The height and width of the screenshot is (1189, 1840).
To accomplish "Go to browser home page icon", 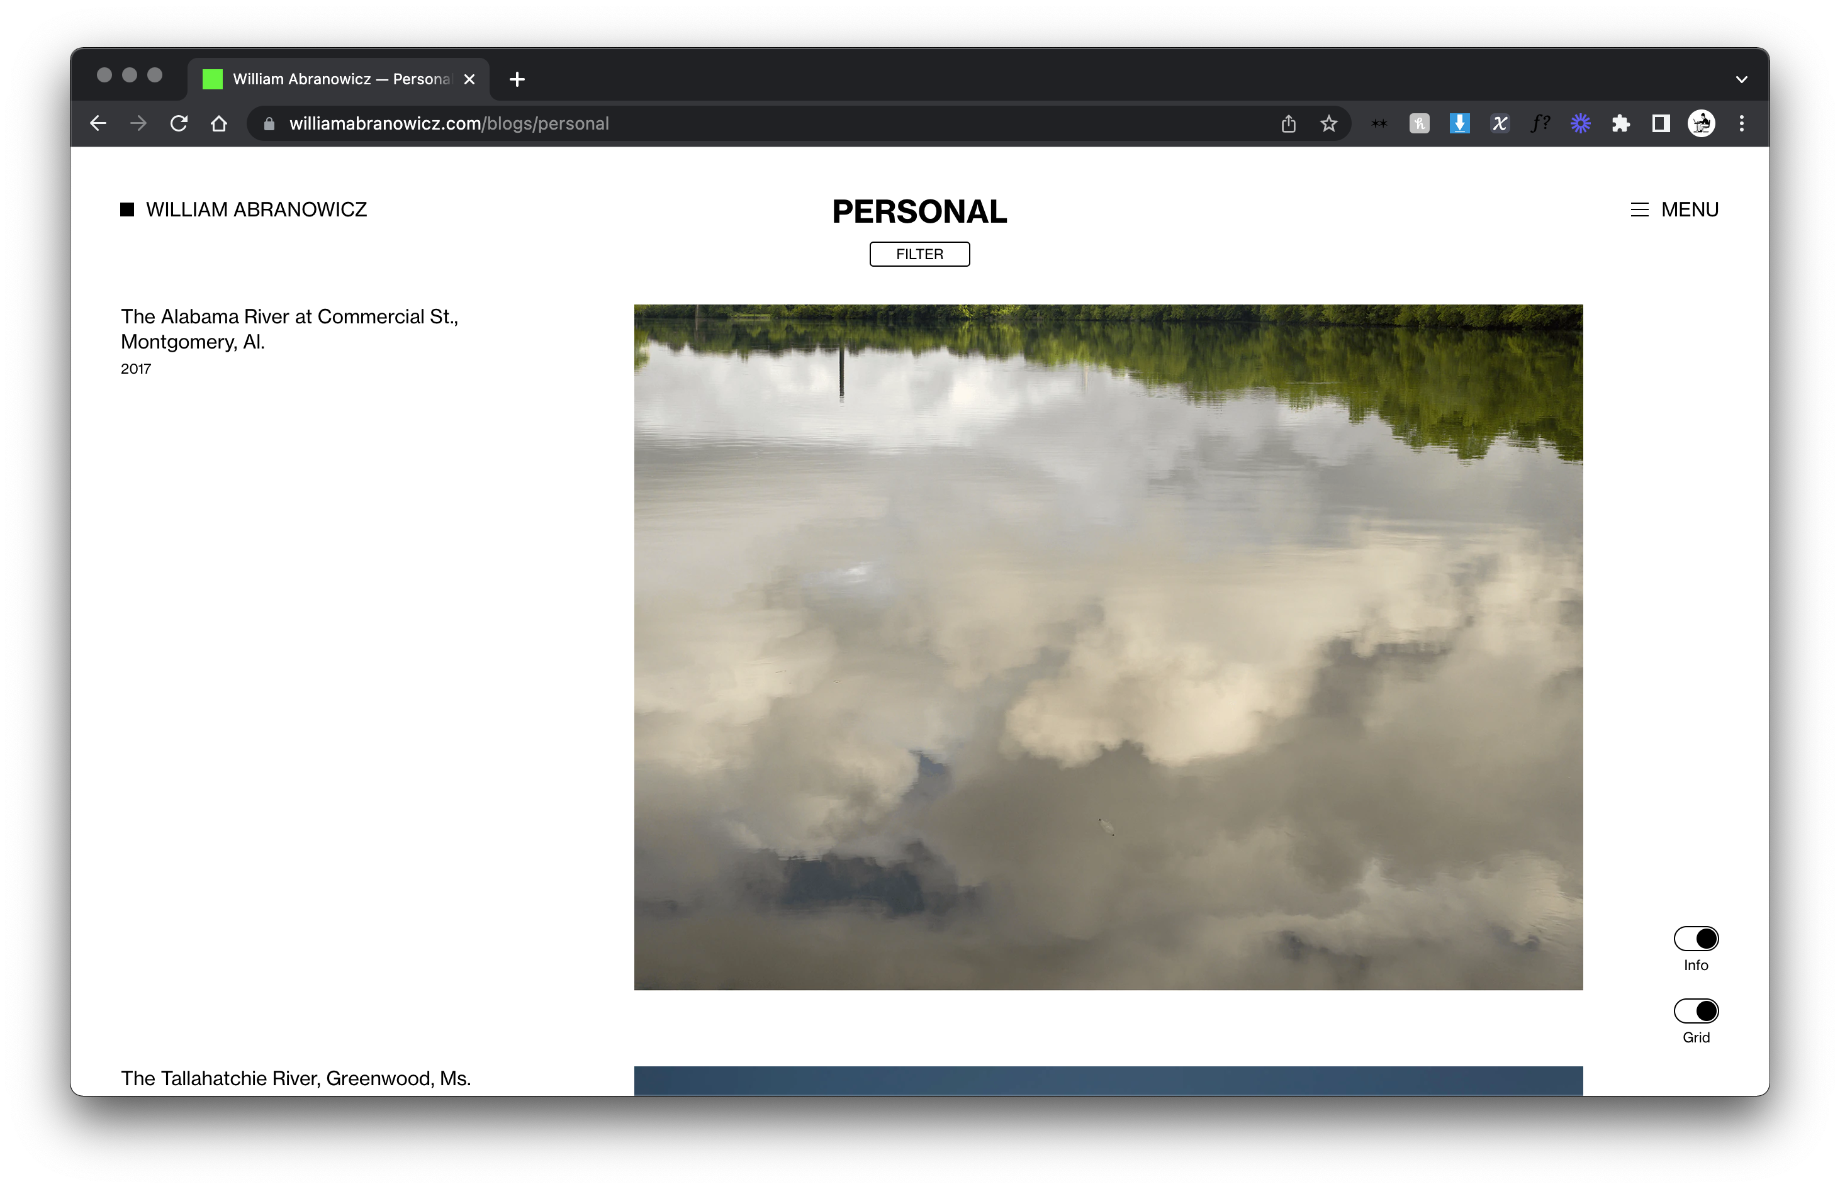I will tap(219, 123).
